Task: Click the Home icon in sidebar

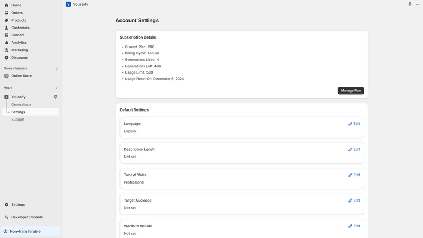Action: (6, 5)
